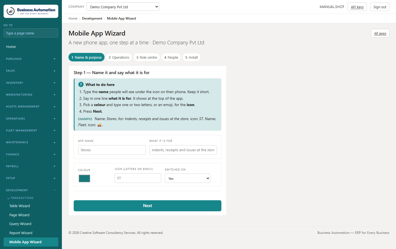Expand the Setup menu section
The width and height of the screenshot is (396, 249).
[x=31, y=178]
